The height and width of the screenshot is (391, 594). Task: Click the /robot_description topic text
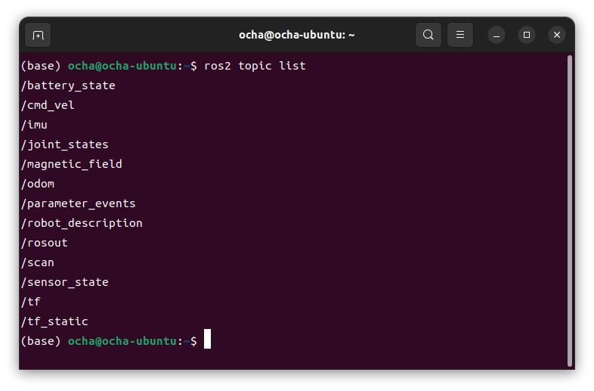82,223
